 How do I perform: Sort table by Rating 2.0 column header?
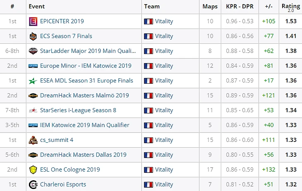290,7
